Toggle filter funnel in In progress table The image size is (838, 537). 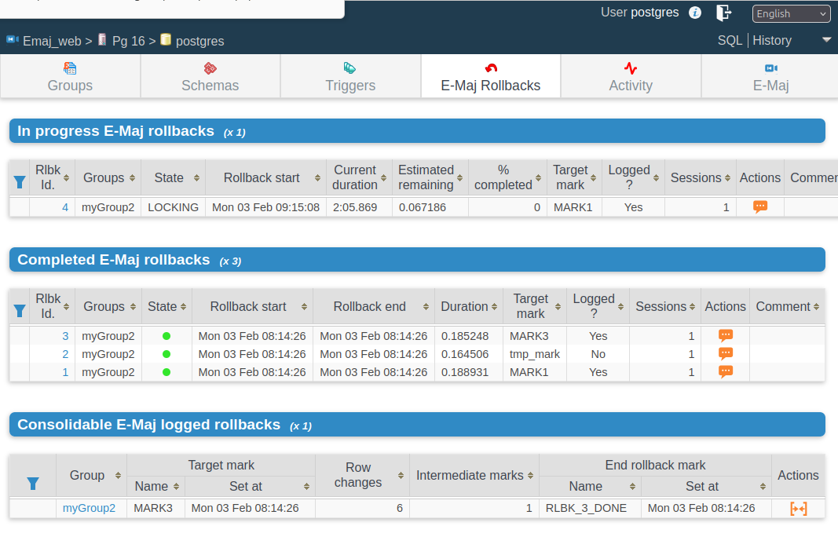point(20,182)
